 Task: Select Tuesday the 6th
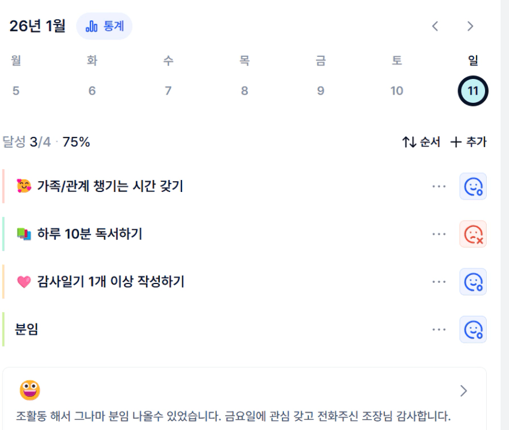[92, 91]
